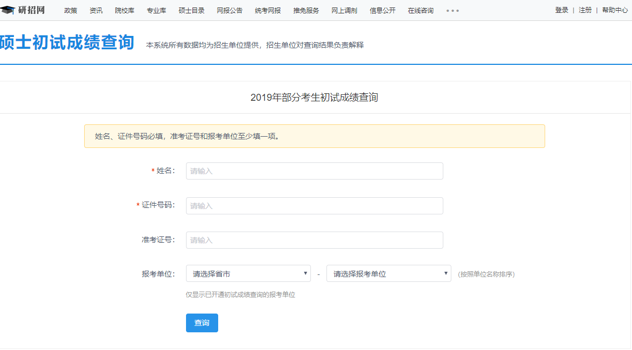
Task: Click the 登录 login link
Action: tap(561, 10)
